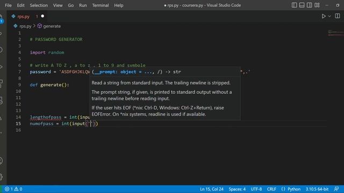Click the Python file icon on the tab
Screen dimensions: 344x193
(x=13, y=16)
